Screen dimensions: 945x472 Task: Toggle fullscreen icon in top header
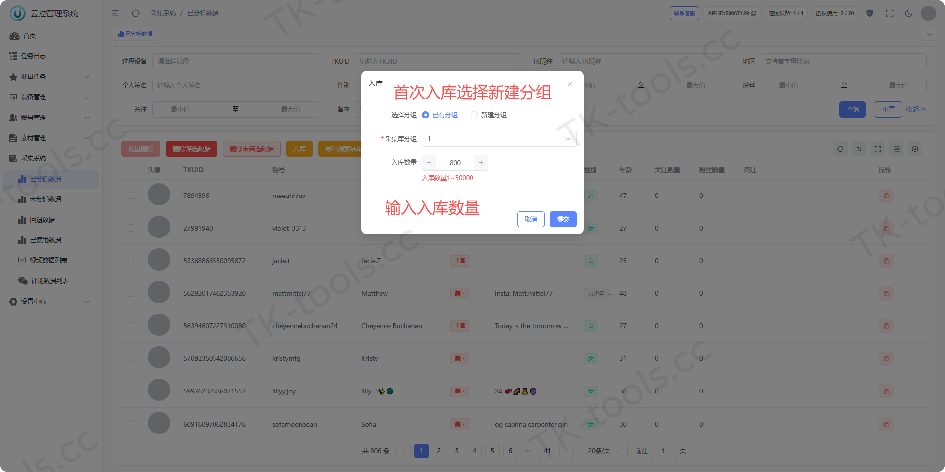pyautogui.click(x=890, y=13)
